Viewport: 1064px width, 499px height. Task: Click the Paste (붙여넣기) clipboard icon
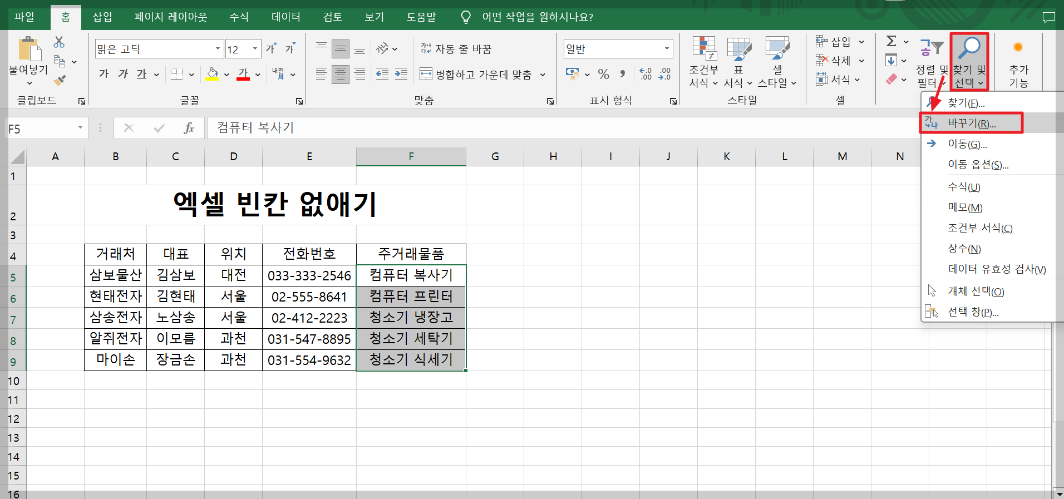29,49
